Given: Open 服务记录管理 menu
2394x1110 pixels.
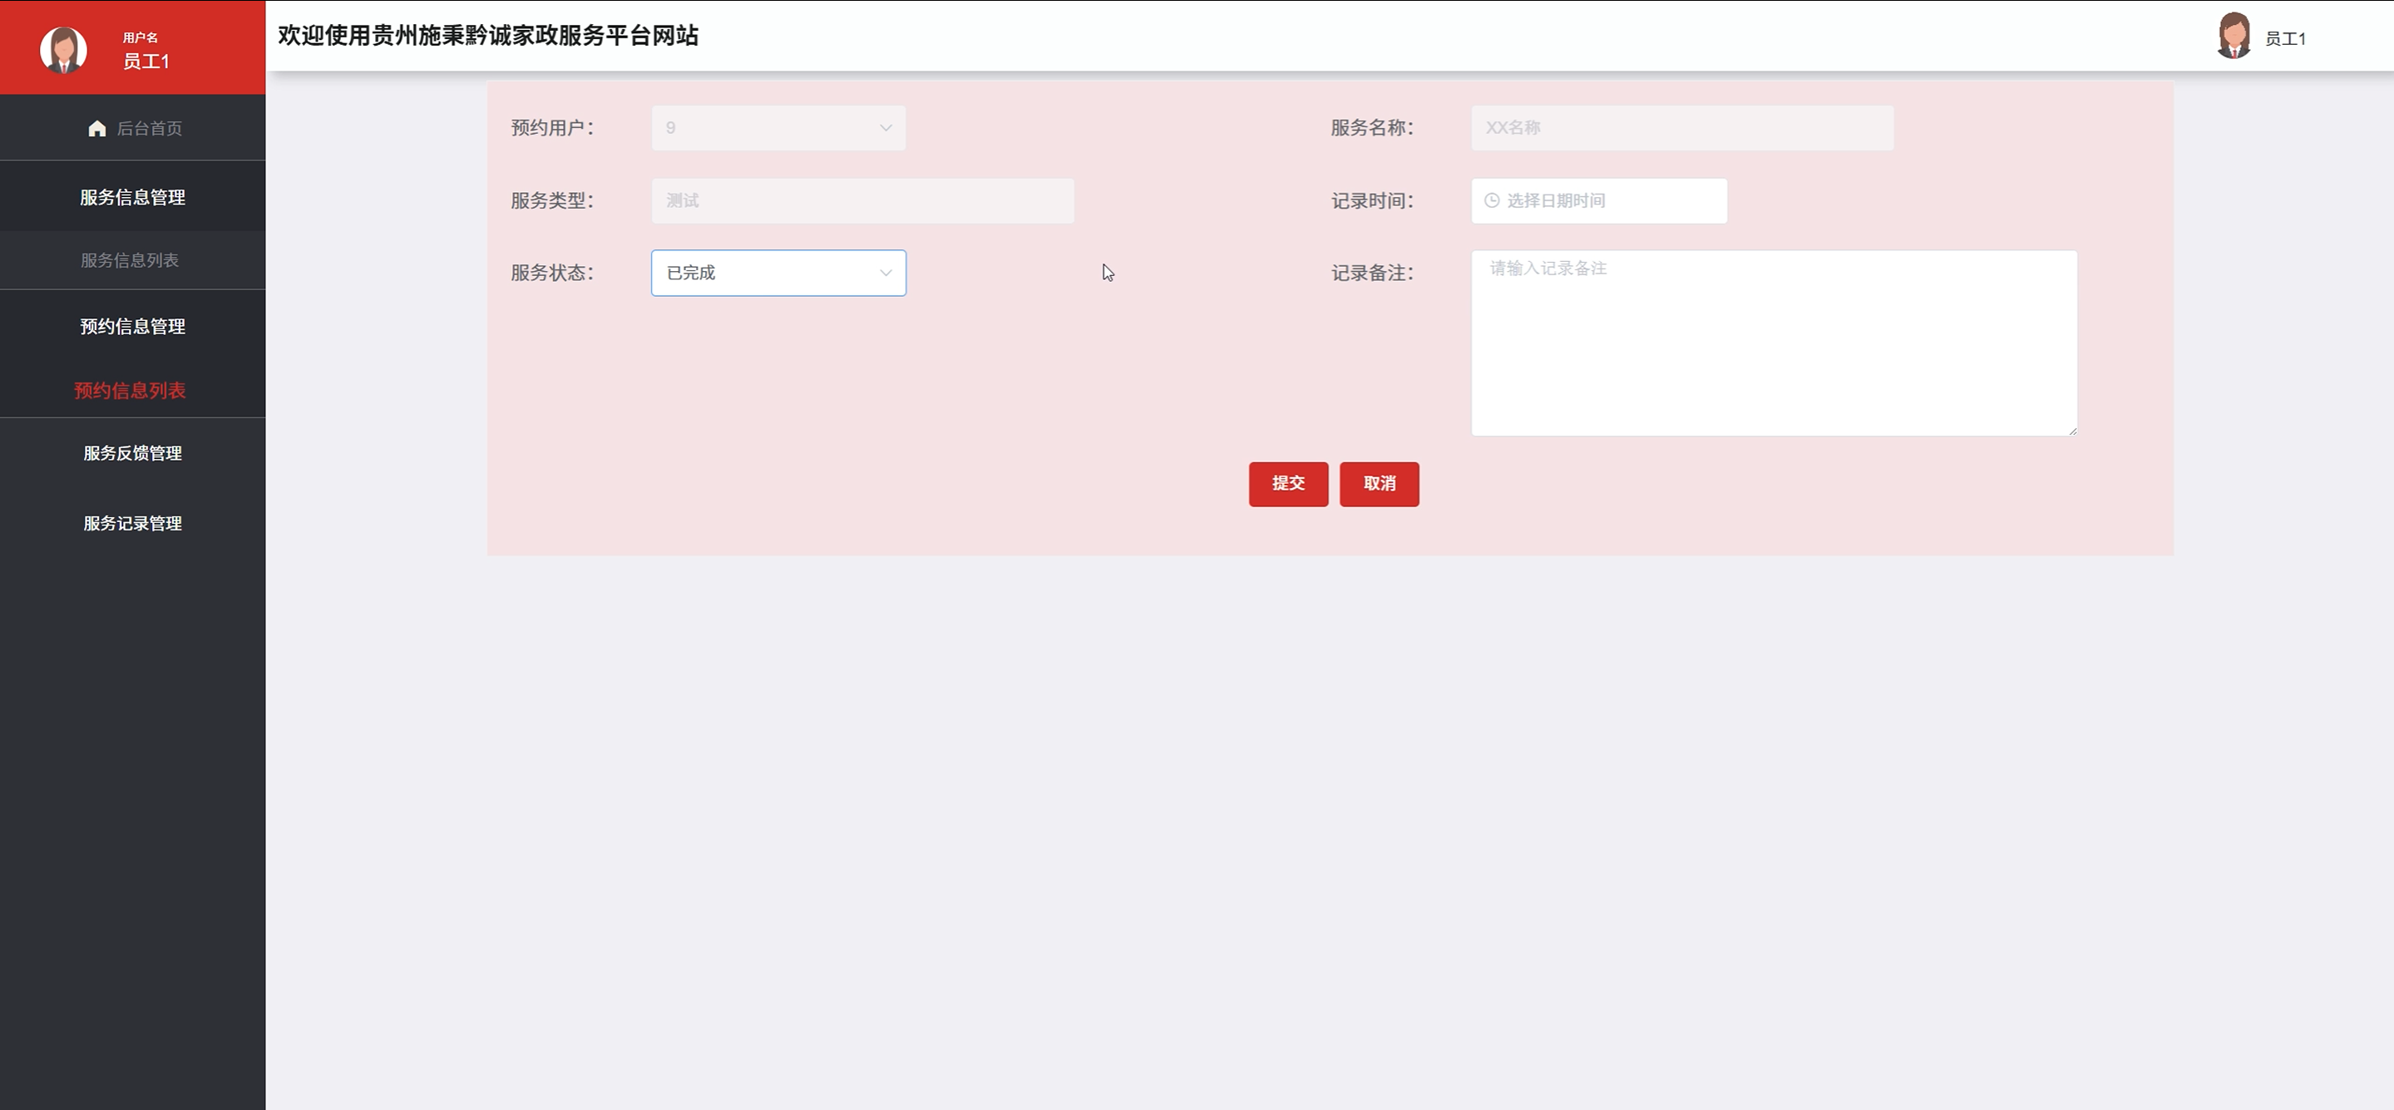Looking at the screenshot, I should coord(132,523).
